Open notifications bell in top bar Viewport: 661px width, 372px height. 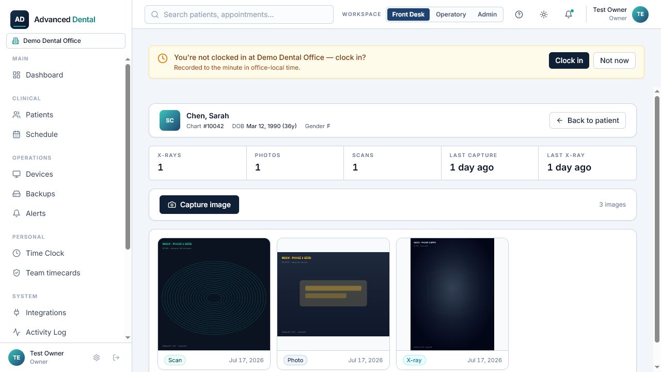point(569,14)
